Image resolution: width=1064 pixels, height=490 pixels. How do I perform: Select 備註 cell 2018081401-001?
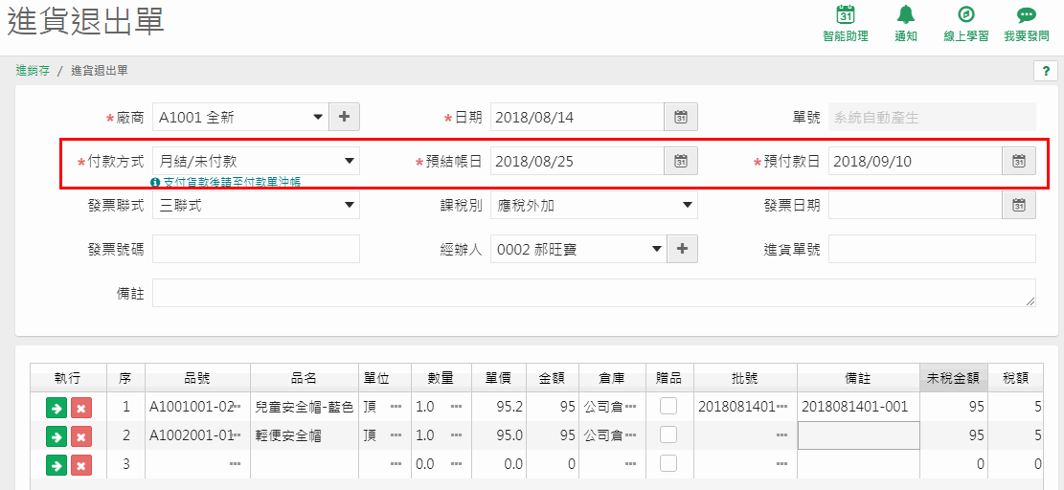(x=858, y=407)
